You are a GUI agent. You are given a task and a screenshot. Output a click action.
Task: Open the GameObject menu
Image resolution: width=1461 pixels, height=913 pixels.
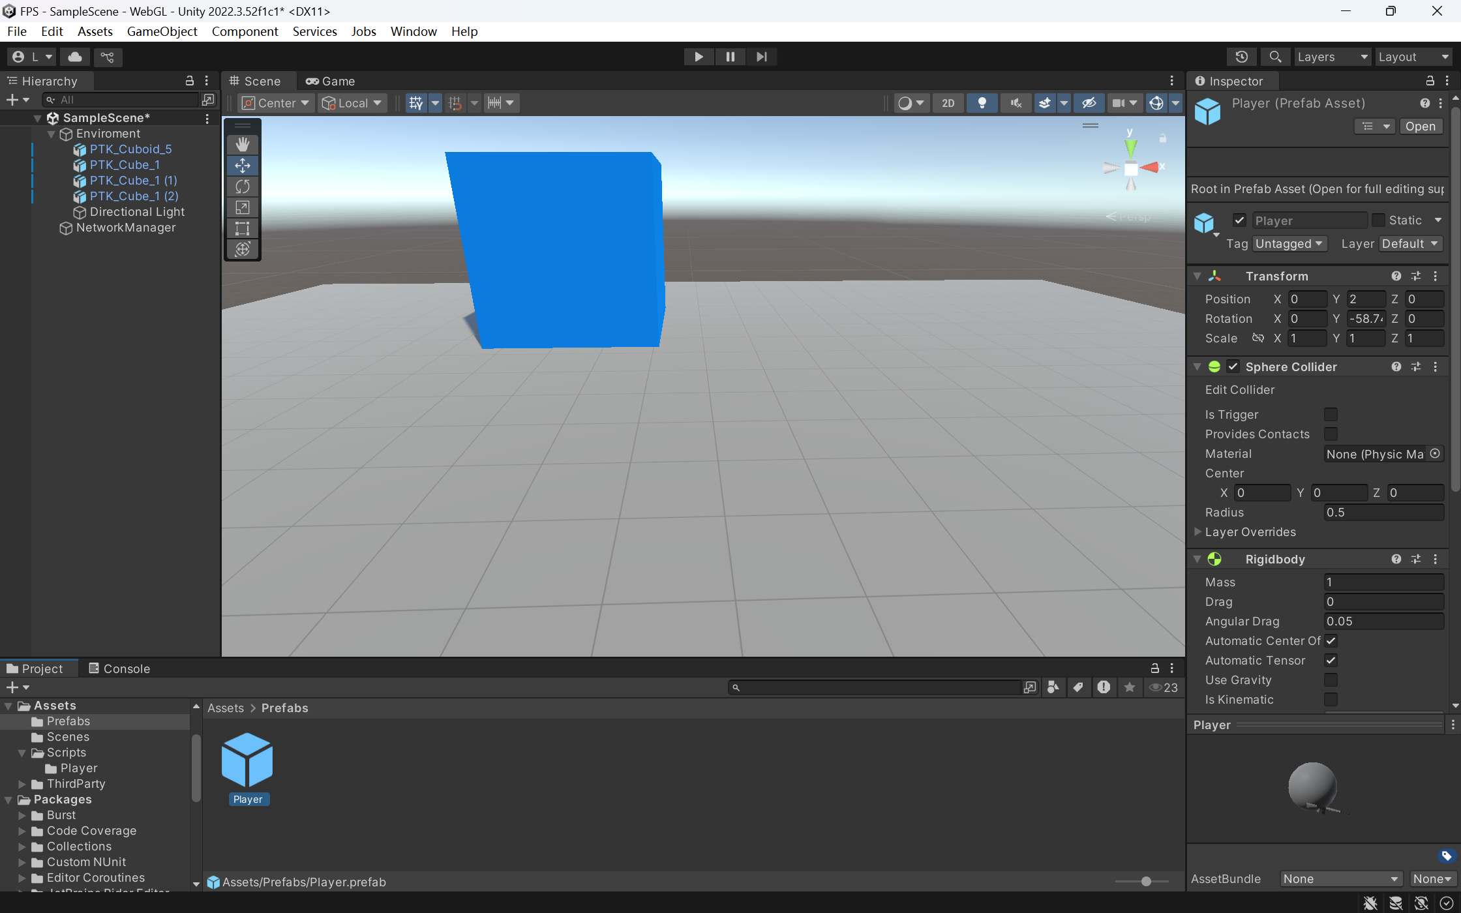click(x=162, y=31)
